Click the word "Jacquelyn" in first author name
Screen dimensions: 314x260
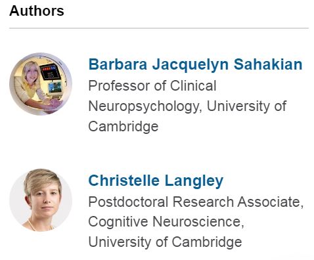click(191, 65)
